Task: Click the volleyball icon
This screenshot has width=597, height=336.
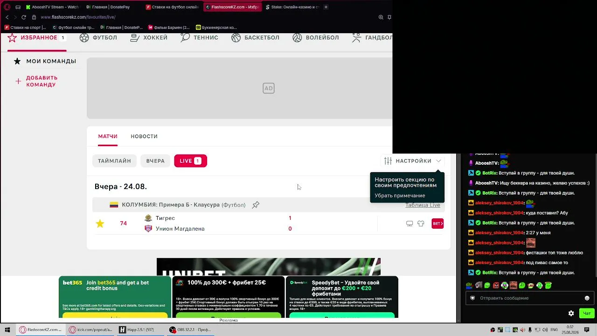Action: click(297, 38)
